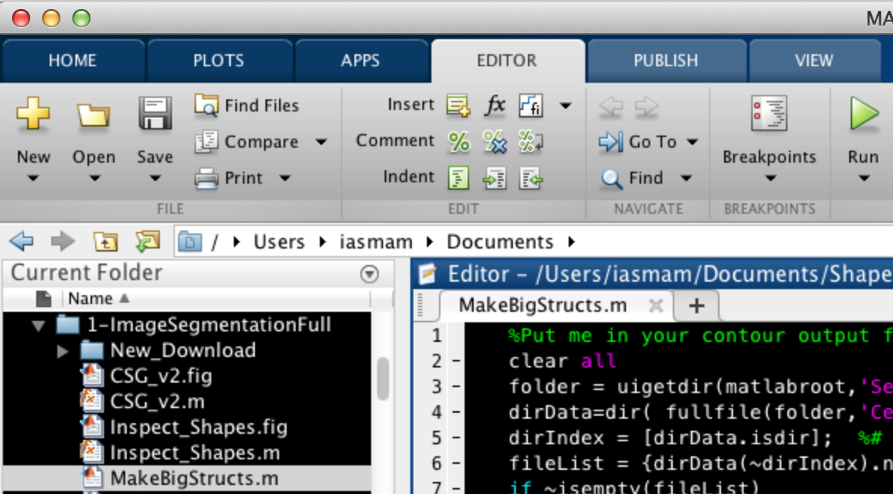The height and width of the screenshot is (494, 893).
Task: Click the folder Back arrow in address bar
Action: (x=22, y=242)
